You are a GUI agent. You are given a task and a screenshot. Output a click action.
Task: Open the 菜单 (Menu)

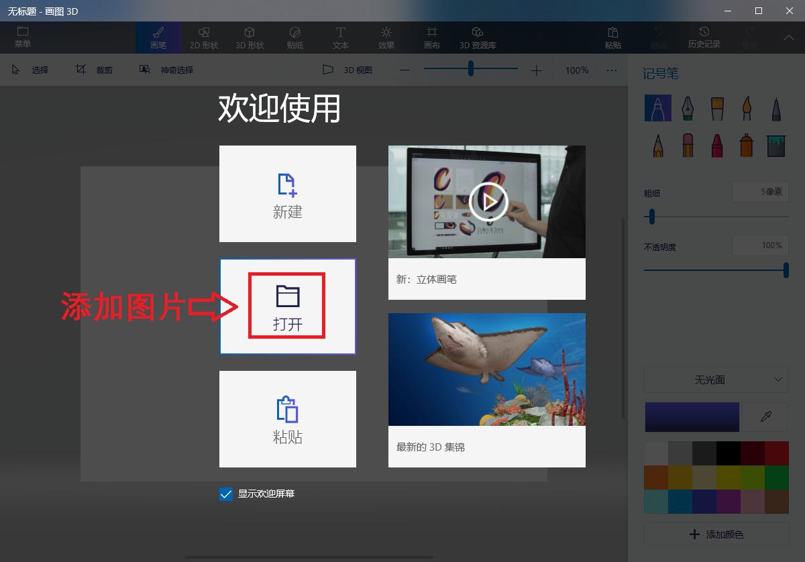pyautogui.click(x=23, y=37)
